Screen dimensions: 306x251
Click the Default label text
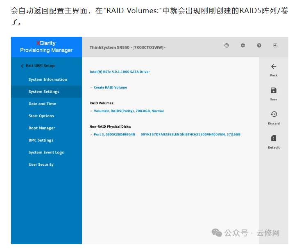274,148
